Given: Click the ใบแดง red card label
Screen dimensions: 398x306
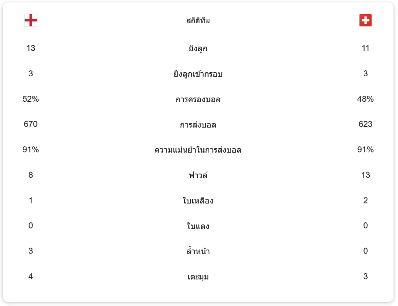Looking at the screenshot, I should (198, 226).
